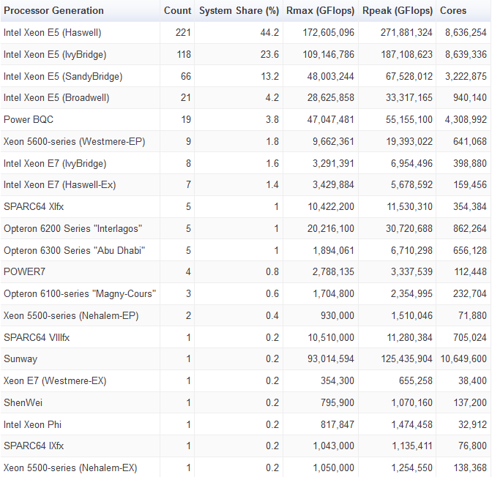This screenshot has height=477, width=492.
Task: Click the Rmax value 172,605,096
Action: point(328,33)
